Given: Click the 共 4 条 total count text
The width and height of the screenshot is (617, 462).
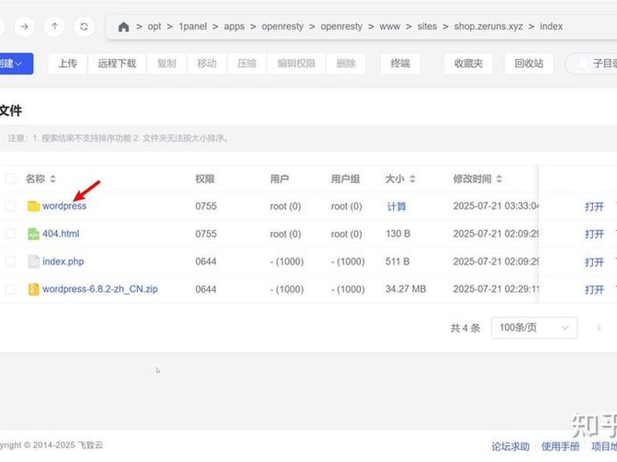Looking at the screenshot, I should [x=465, y=328].
